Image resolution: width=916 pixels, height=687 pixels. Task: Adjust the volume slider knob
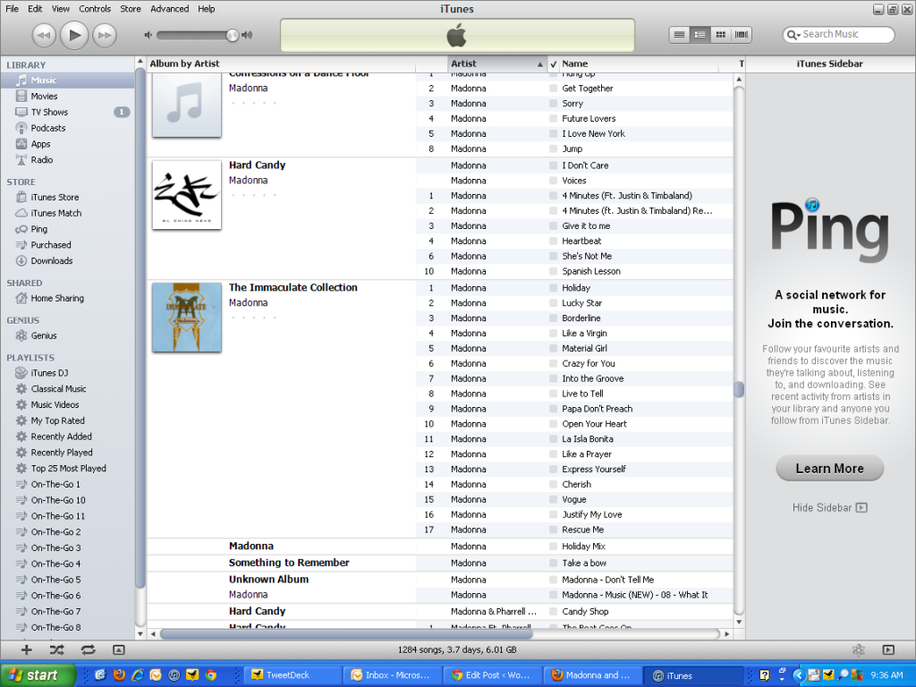(x=233, y=35)
